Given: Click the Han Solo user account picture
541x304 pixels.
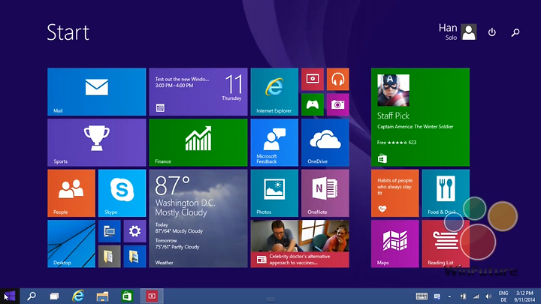Looking at the screenshot, I should 469,32.
